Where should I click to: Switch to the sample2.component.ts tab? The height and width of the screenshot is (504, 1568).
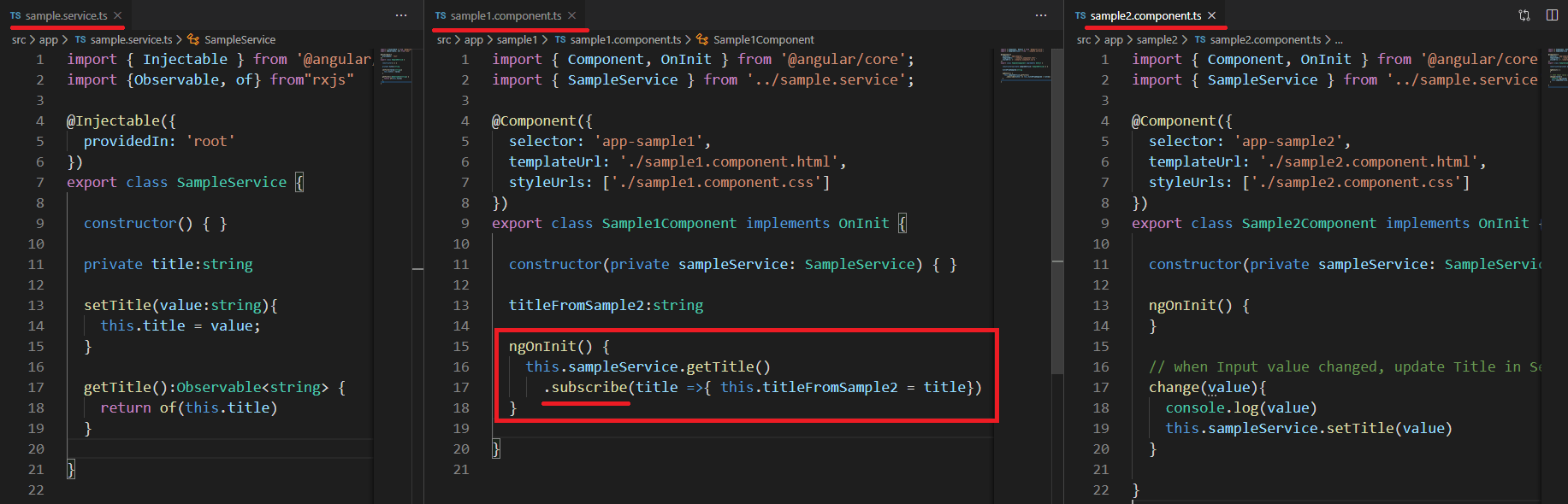[x=1145, y=15]
